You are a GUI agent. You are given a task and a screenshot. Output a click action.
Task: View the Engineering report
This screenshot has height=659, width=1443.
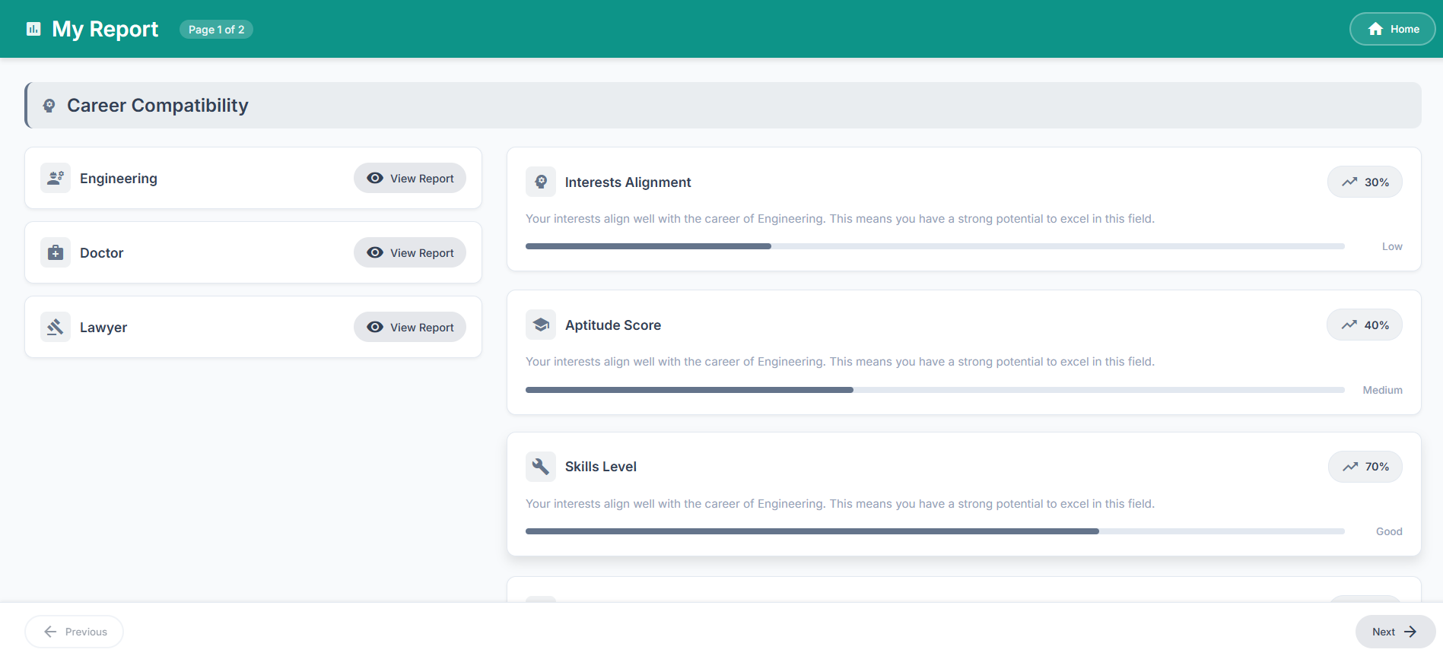click(410, 178)
